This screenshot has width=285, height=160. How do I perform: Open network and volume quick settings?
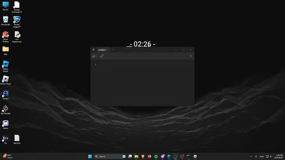(x=269, y=156)
